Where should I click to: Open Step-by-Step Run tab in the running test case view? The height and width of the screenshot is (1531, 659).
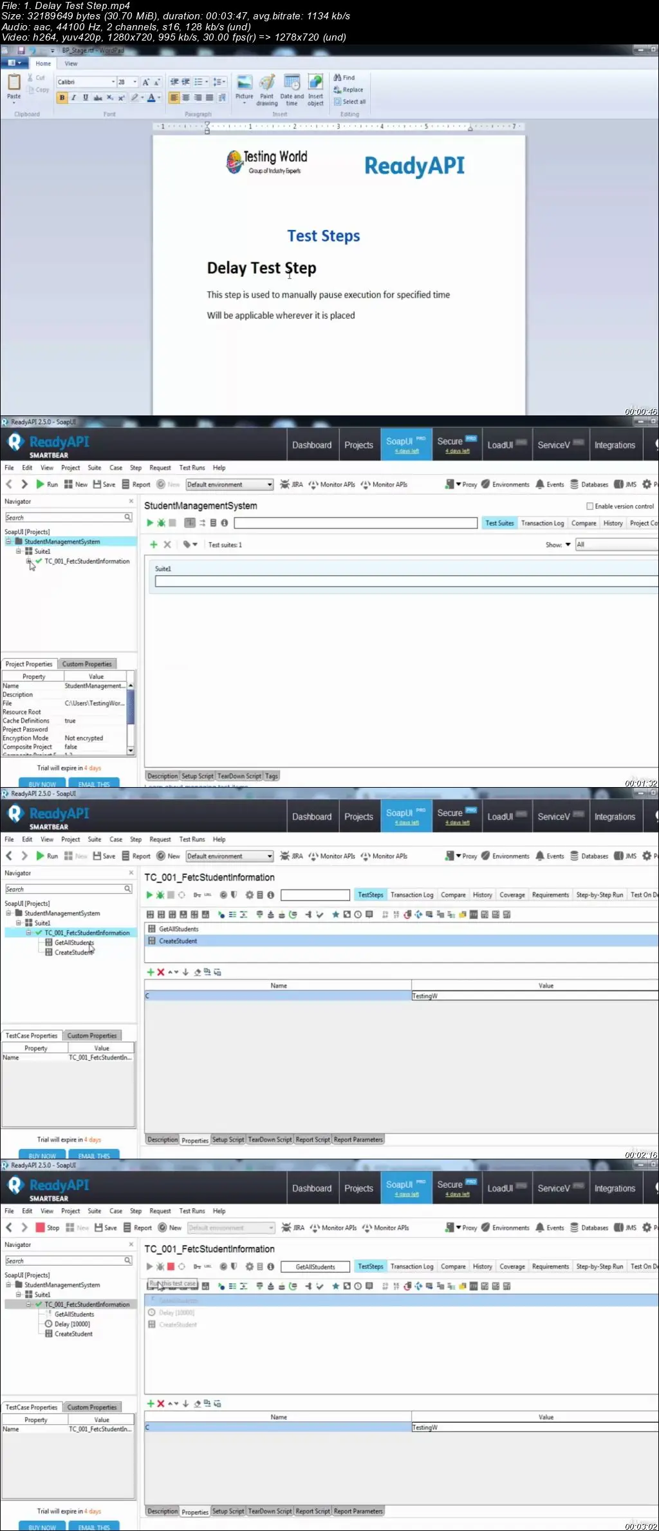(600, 1266)
